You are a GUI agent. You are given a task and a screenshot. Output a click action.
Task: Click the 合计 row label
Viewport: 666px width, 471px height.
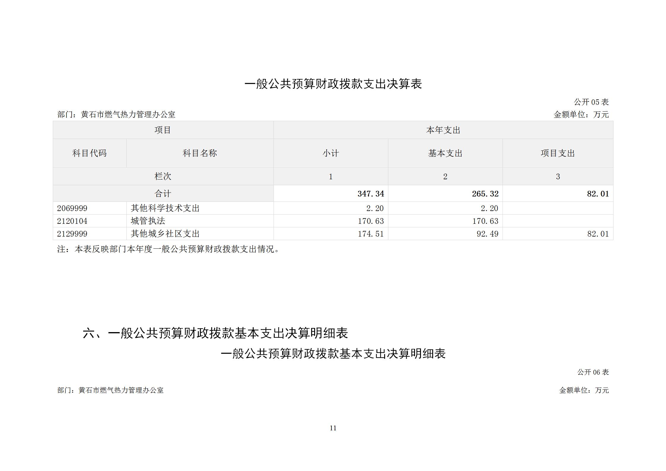pyautogui.click(x=163, y=194)
